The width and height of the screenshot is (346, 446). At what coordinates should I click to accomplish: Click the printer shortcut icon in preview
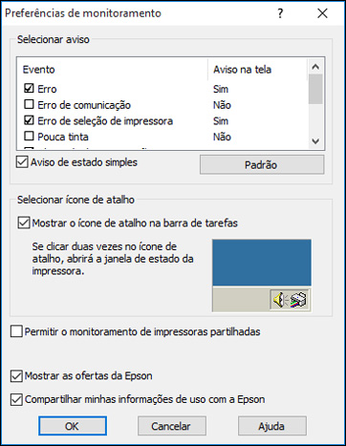tap(298, 300)
